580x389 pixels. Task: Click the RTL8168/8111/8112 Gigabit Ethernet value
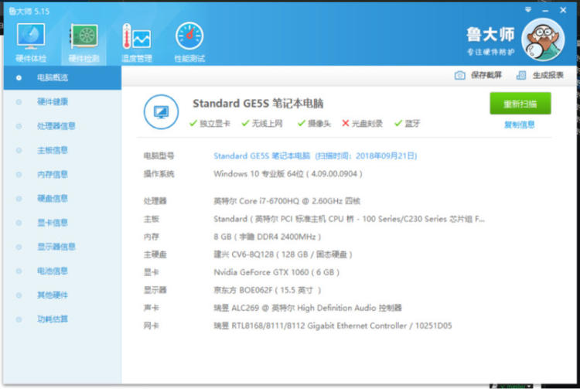coord(333,326)
